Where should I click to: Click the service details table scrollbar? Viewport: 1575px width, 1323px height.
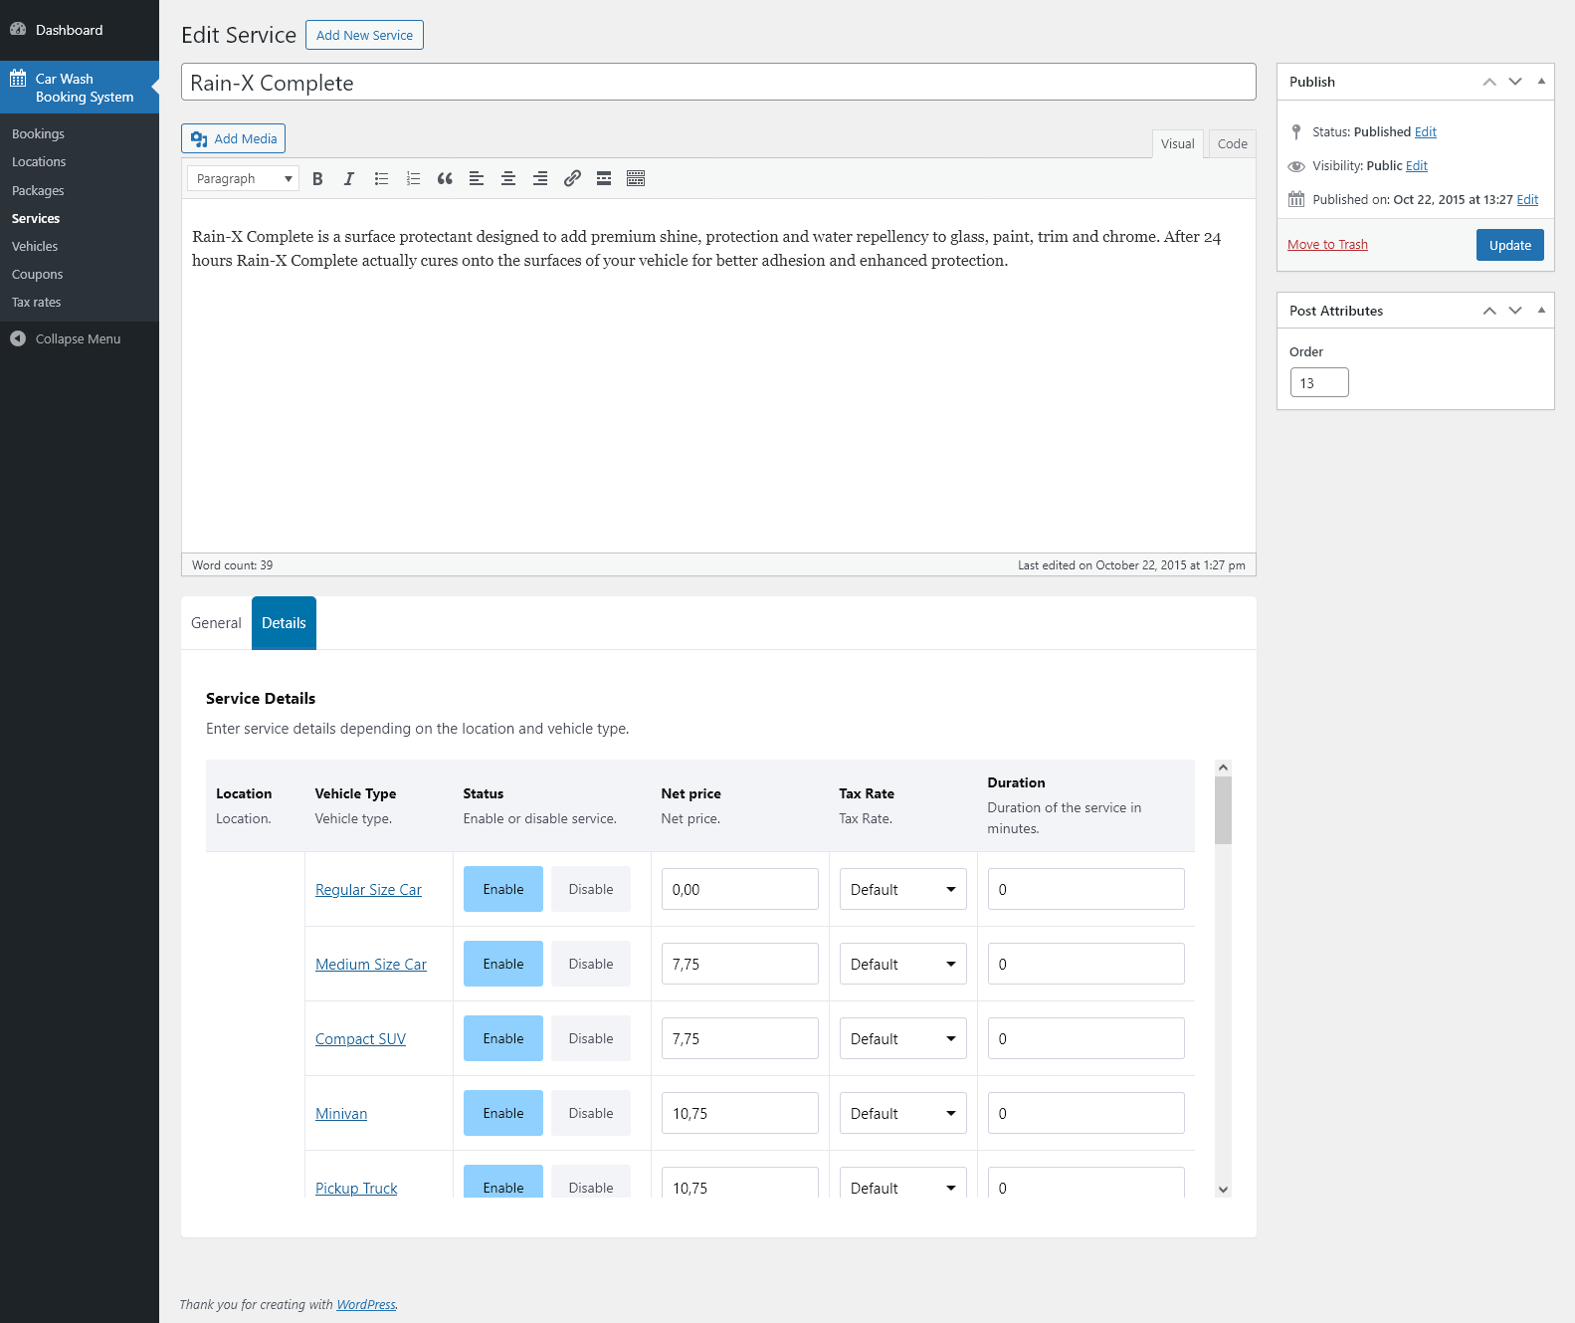tap(1224, 810)
